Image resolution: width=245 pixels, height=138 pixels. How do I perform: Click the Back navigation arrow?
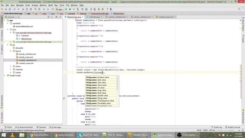(44, 9)
